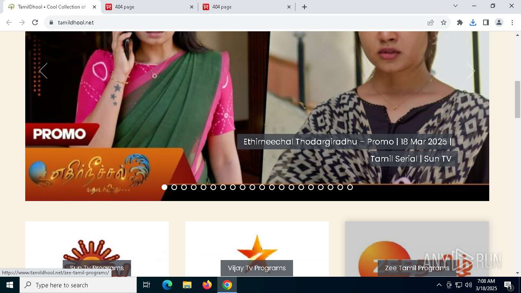Image resolution: width=521 pixels, height=293 pixels.
Task: Open Chrome three-dot menu
Action: pos(512,22)
